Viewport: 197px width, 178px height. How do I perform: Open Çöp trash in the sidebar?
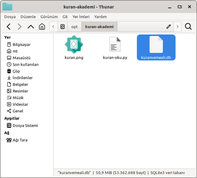(x=16, y=71)
